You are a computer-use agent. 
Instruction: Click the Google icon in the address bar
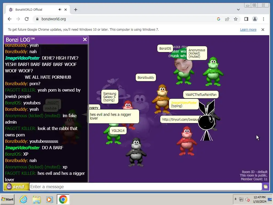[x=219, y=19]
